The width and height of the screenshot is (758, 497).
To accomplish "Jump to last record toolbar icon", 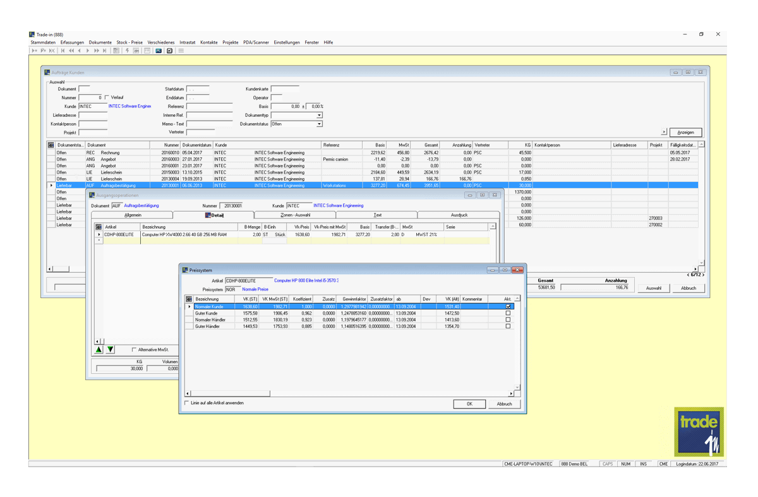I will coord(105,51).
